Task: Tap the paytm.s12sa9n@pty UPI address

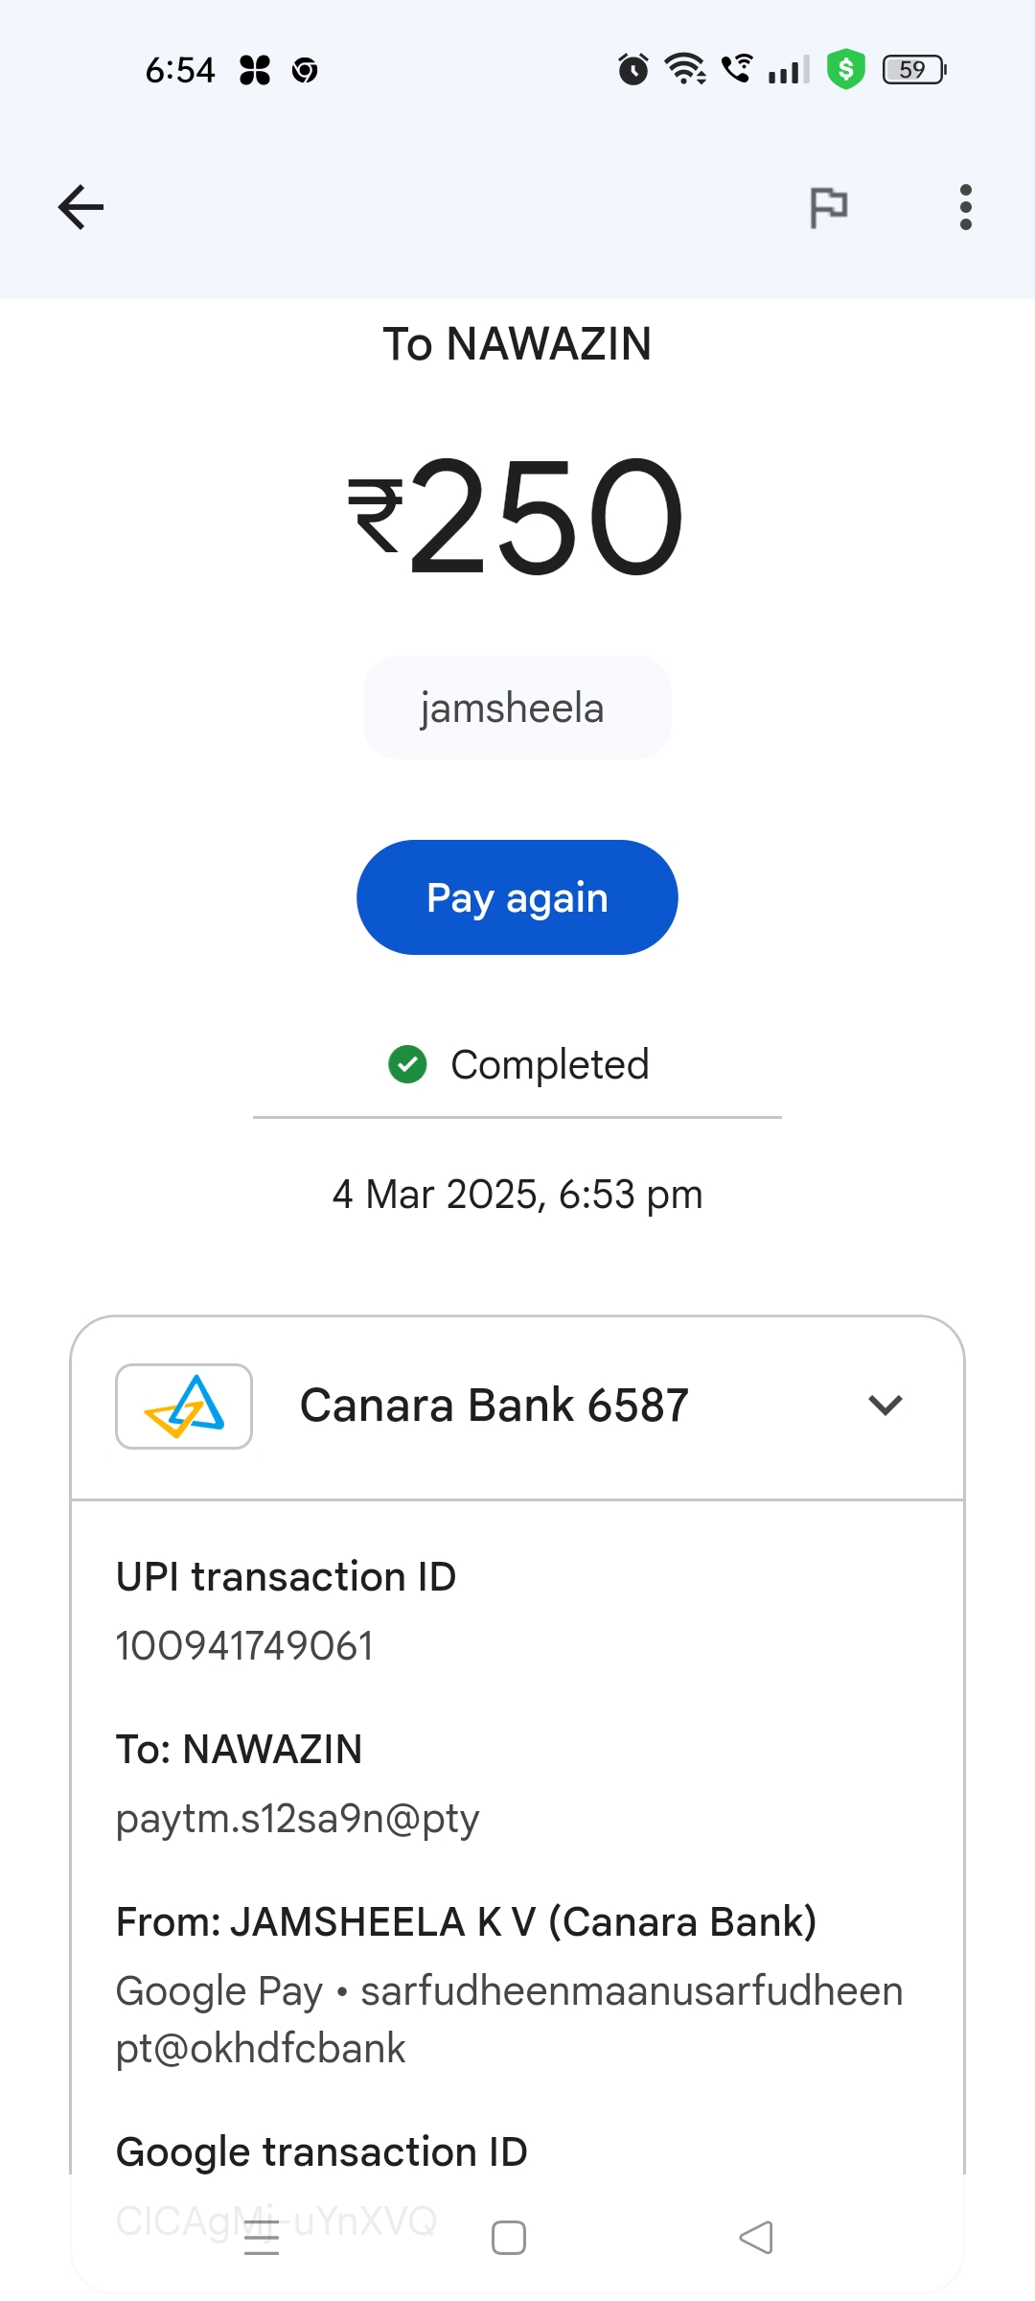Action: 297,1819
